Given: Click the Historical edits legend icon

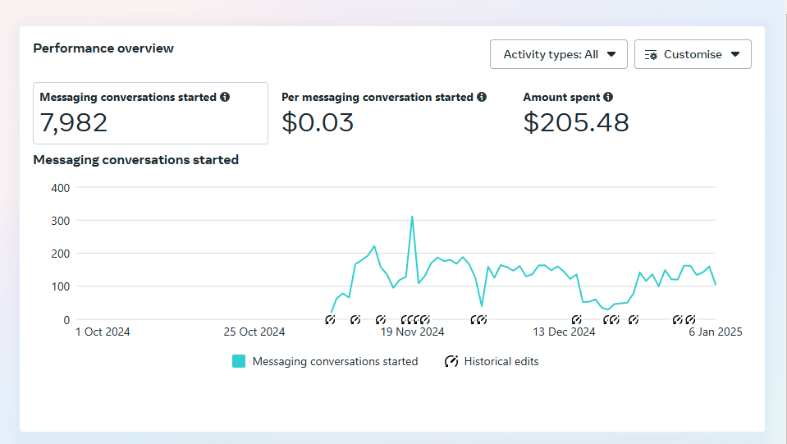Looking at the screenshot, I should pos(451,361).
